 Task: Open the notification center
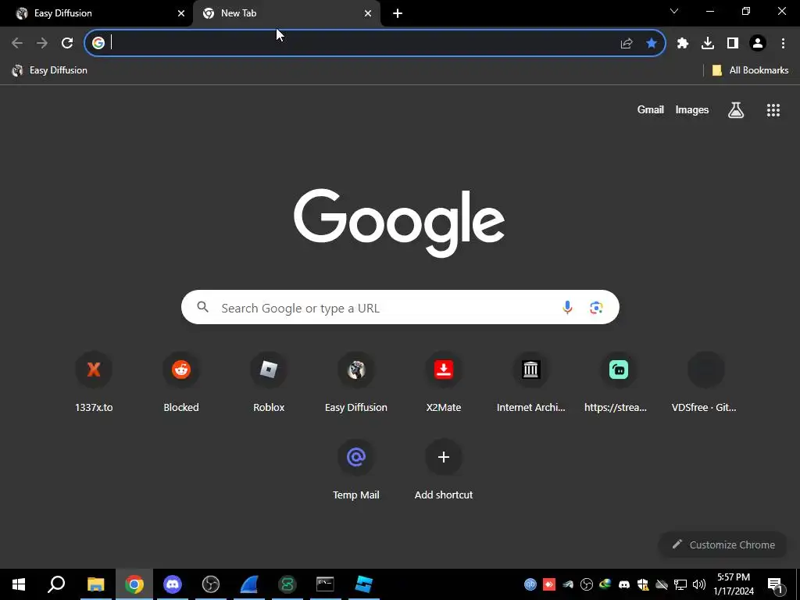pos(776,584)
